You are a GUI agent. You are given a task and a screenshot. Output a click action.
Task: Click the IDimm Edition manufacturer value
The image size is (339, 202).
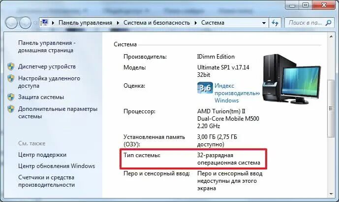pos(216,57)
